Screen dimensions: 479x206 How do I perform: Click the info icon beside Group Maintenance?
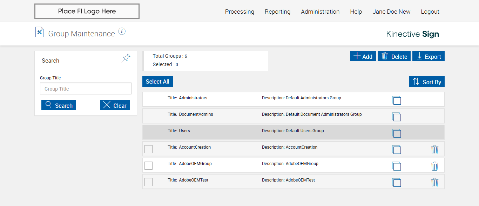tap(122, 31)
